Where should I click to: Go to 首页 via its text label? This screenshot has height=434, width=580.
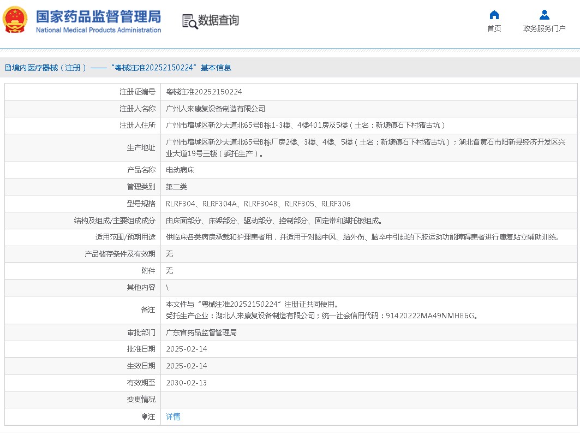tap(494, 29)
